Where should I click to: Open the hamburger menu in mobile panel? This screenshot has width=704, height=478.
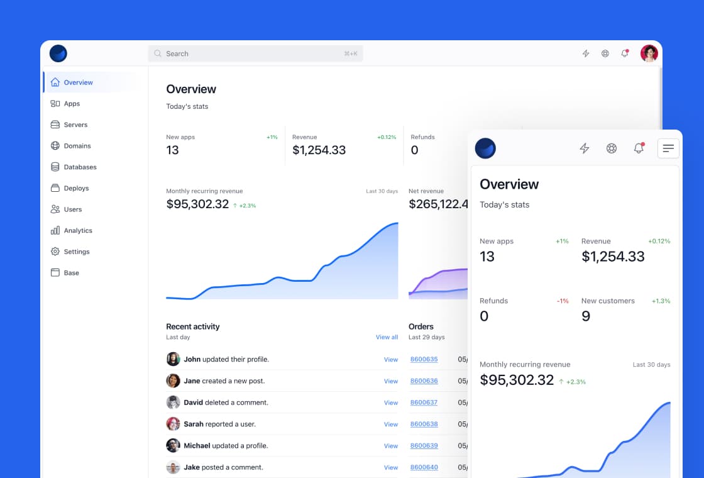coord(668,148)
